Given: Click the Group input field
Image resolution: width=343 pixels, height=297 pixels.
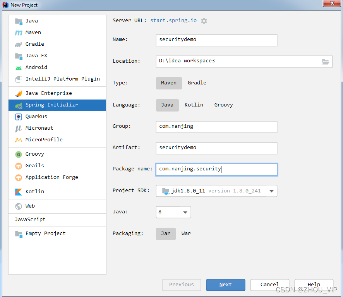Looking at the screenshot, I should [x=216, y=127].
